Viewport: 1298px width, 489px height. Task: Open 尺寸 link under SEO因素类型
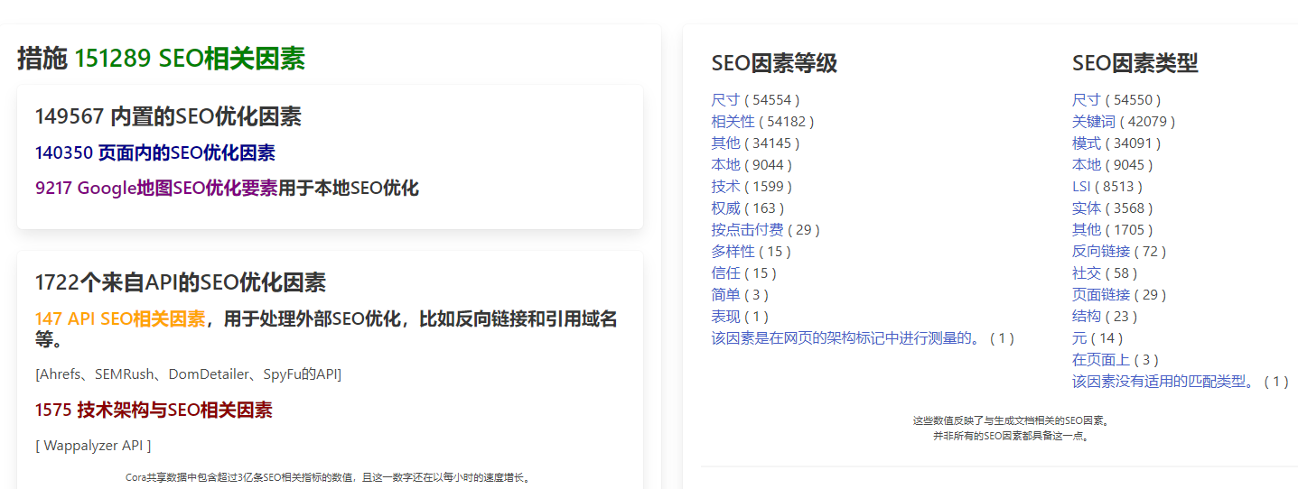pos(1087,100)
